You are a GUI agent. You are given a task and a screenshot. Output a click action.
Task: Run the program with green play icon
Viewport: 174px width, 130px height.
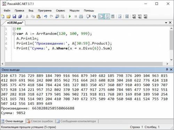point(70,16)
